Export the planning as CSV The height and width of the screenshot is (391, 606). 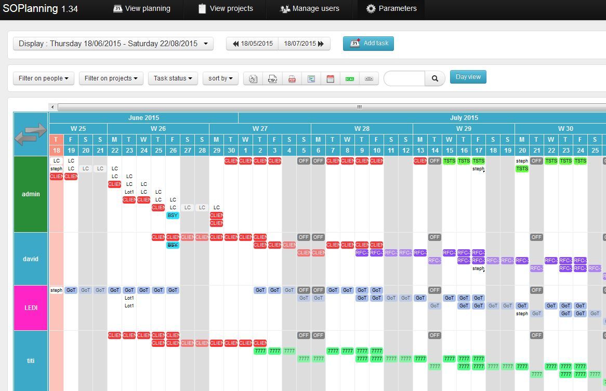[x=272, y=78]
